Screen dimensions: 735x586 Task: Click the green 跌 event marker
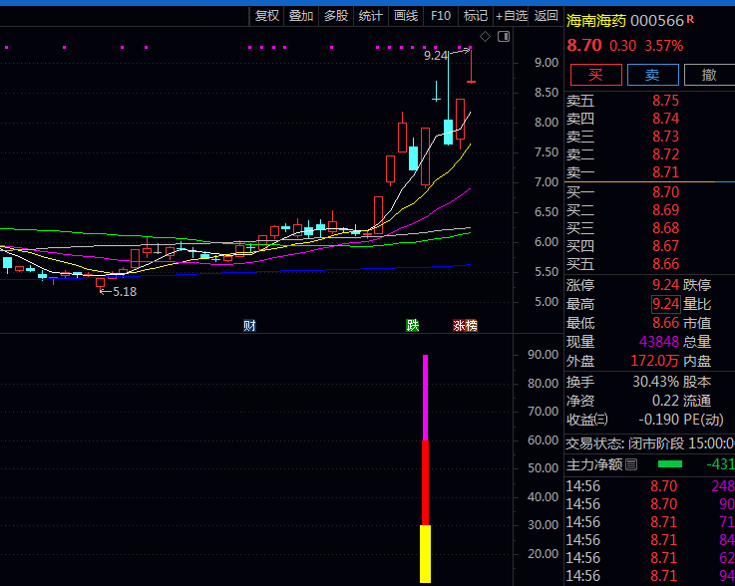point(413,325)
